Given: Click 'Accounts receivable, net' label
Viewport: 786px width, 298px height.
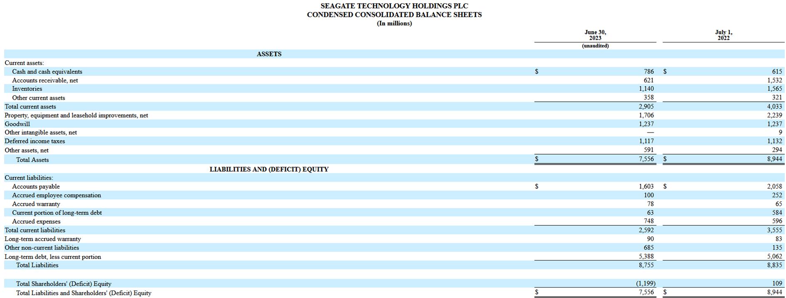Looking at the screenshot, I should coord(45,80).
